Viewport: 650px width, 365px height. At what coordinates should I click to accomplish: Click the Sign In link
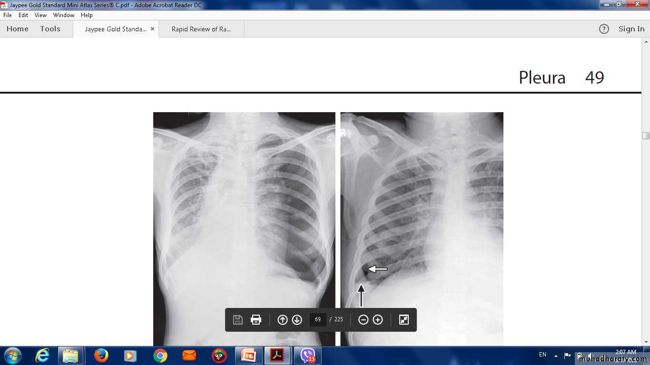click(x=631, y=29)
